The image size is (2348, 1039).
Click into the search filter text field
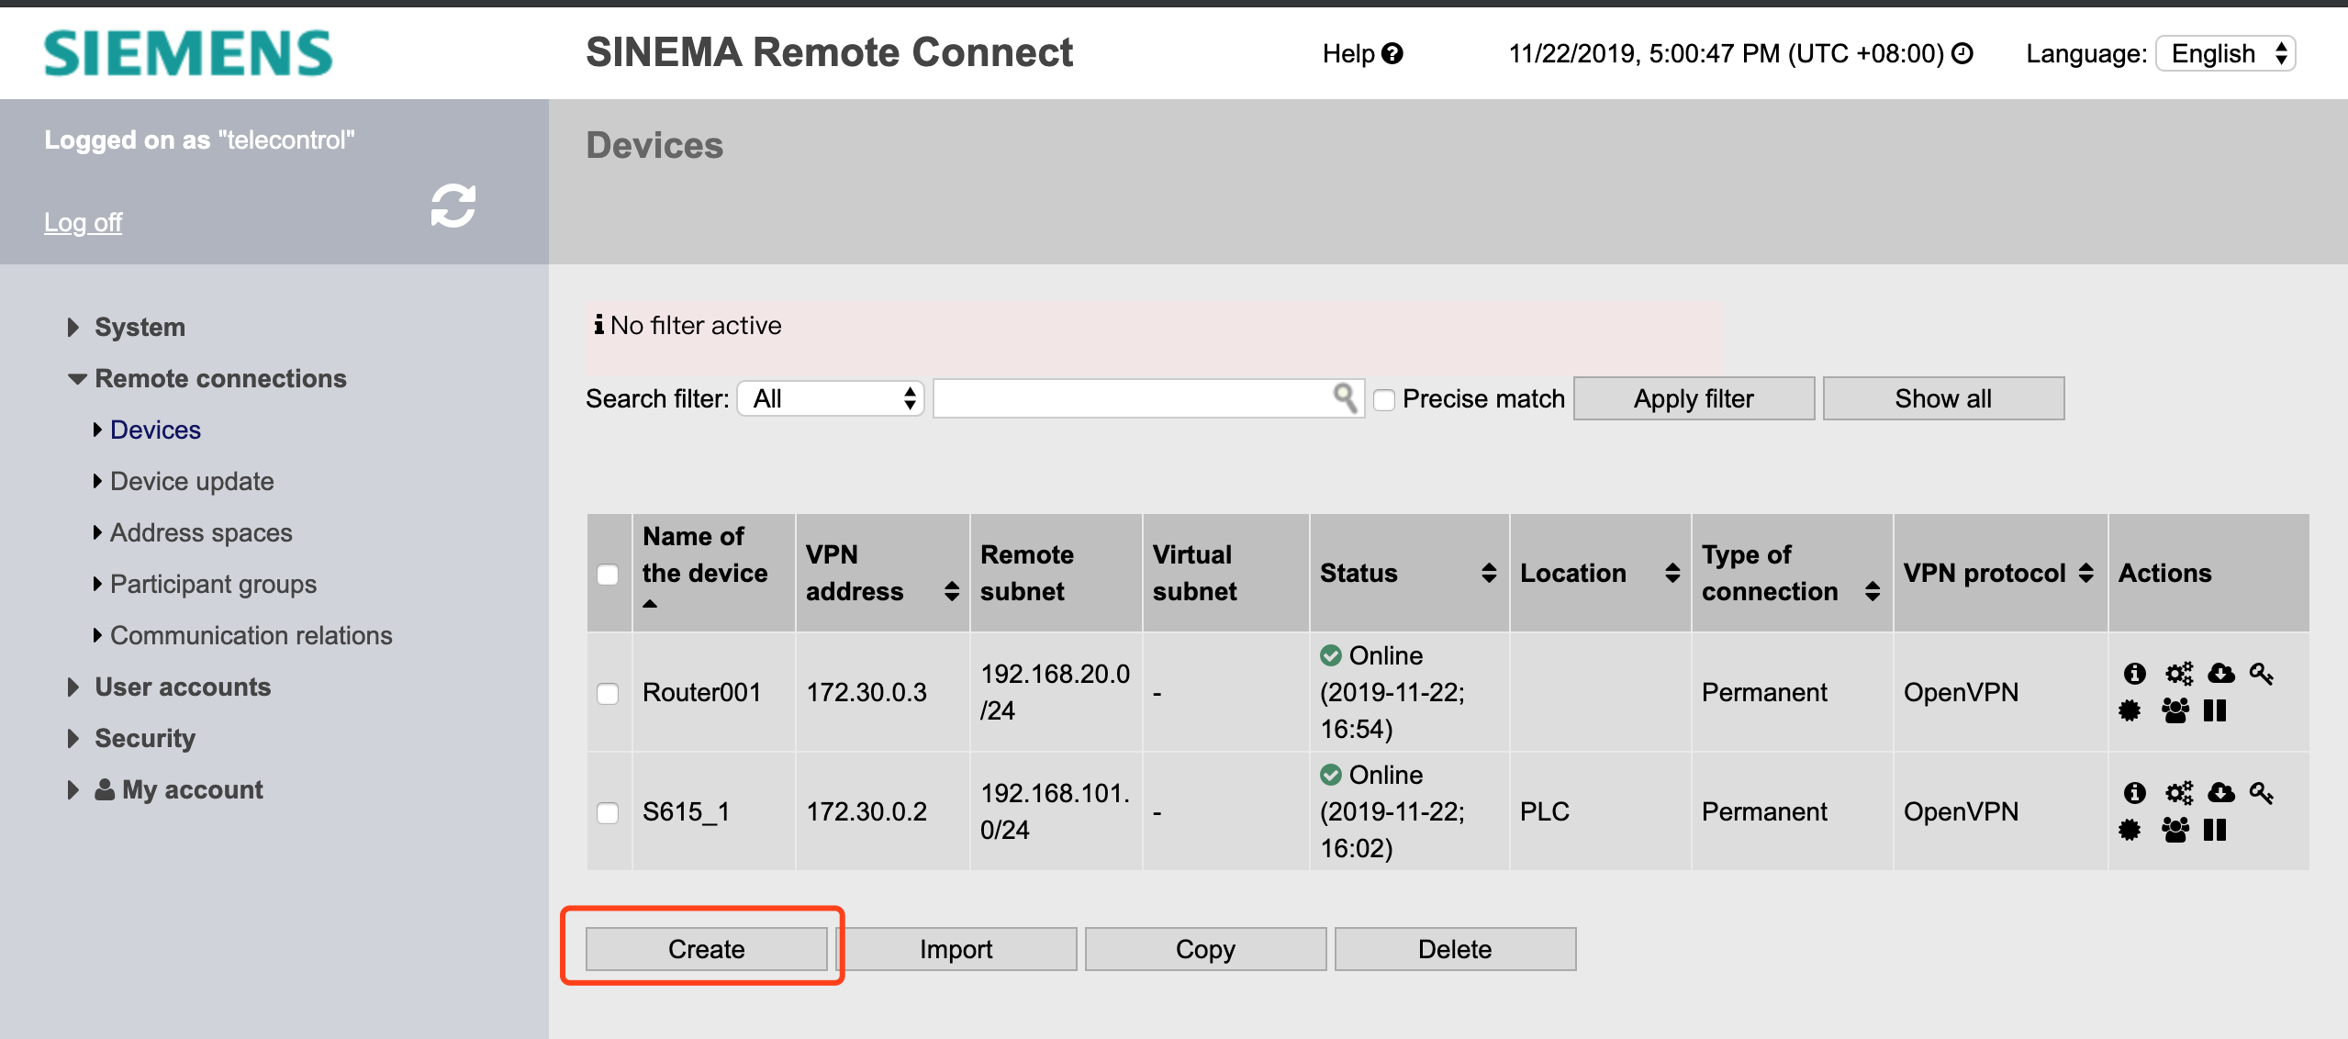(x=1131, y=398)
